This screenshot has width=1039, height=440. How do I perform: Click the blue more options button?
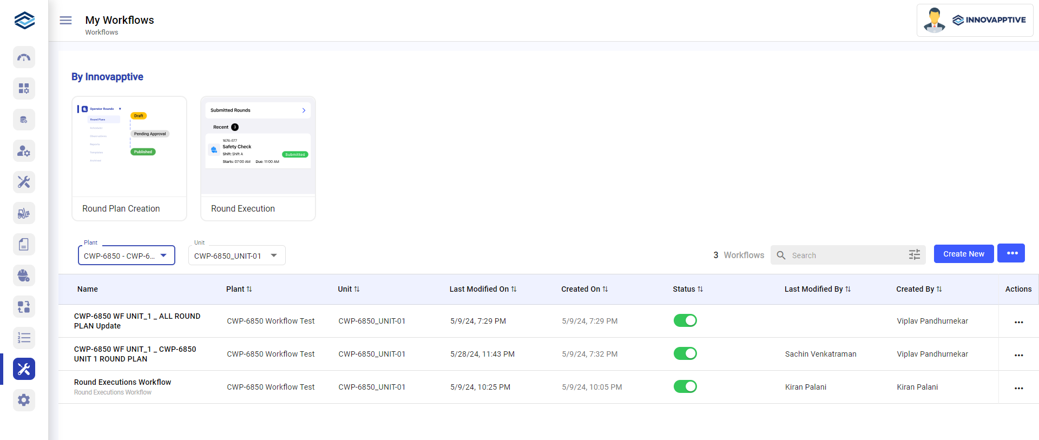pos(1011,253)
